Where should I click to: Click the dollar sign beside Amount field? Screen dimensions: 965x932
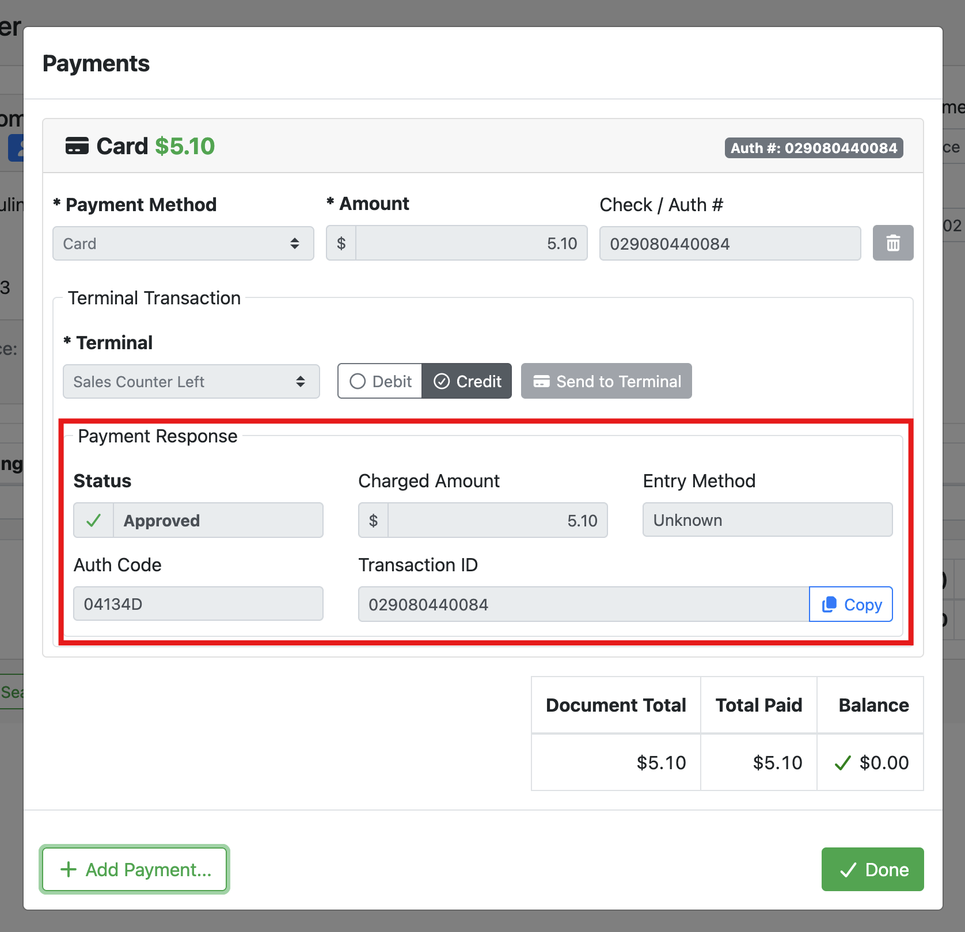pos(341,243)
